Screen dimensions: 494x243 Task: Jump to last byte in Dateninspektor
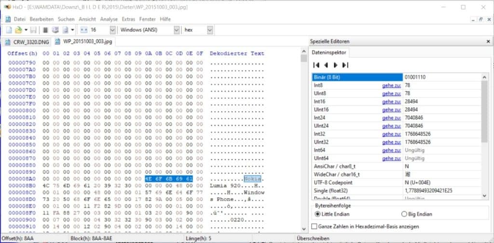click(345, 65)
